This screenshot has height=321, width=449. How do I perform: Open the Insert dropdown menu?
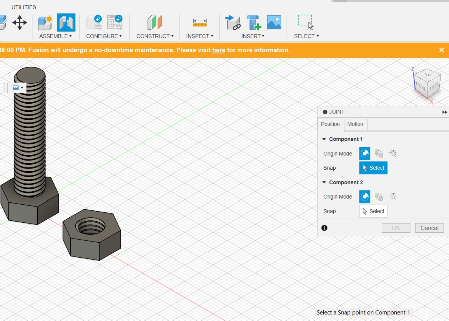coord(253,36)
